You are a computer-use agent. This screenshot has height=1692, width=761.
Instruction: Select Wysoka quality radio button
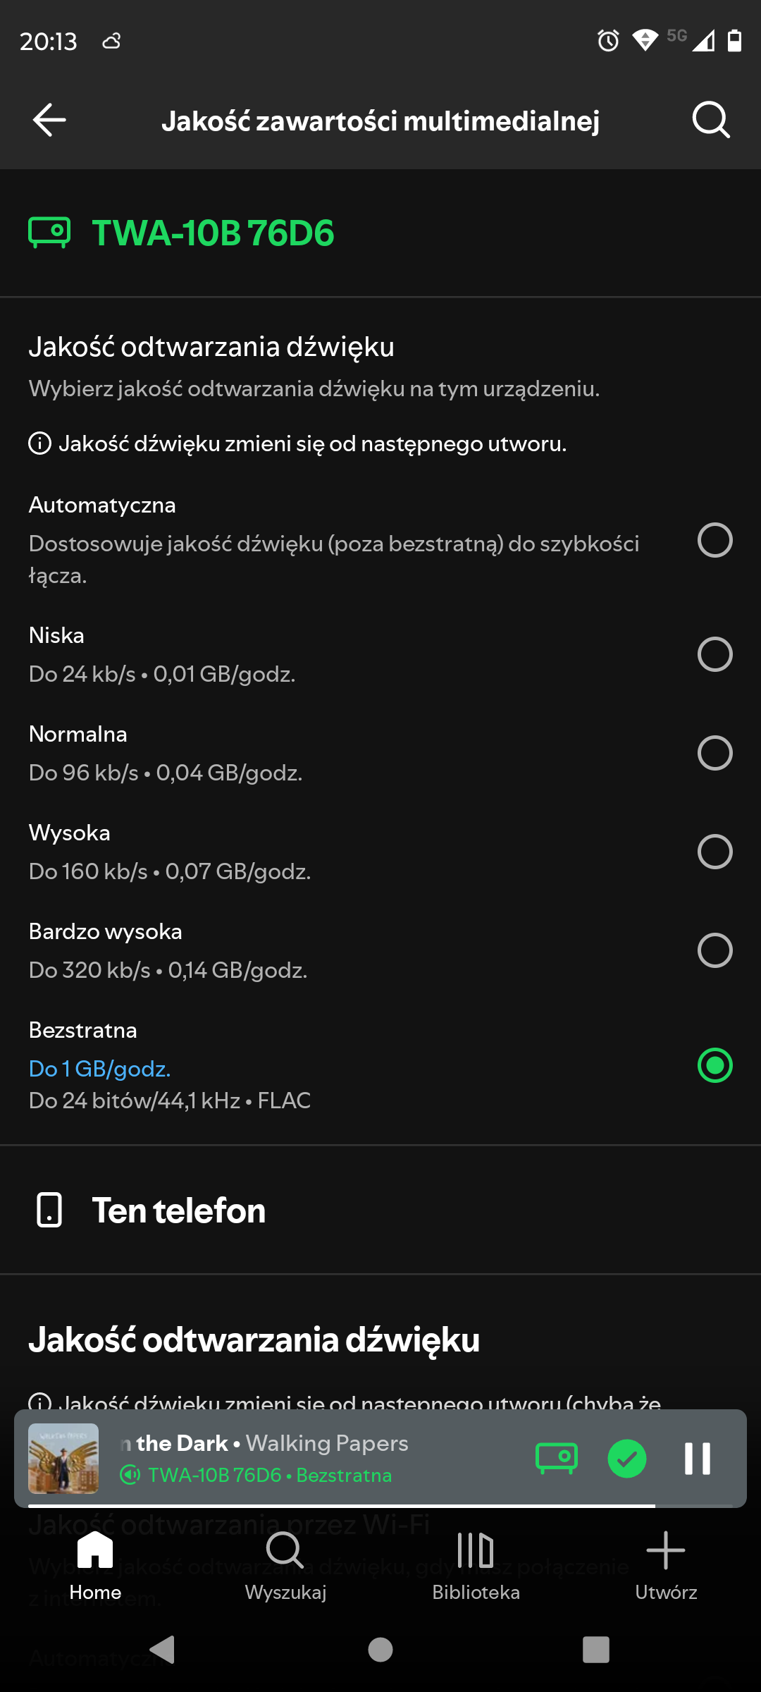pos(714,852)
